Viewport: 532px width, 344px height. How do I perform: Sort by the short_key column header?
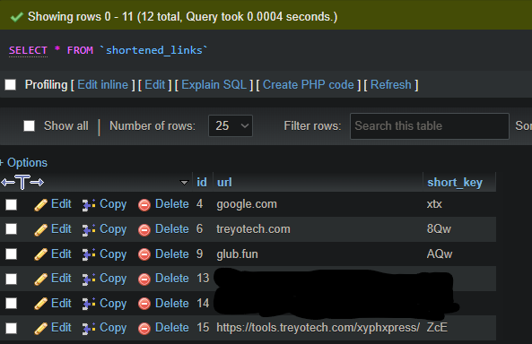[x=455, y=183]
